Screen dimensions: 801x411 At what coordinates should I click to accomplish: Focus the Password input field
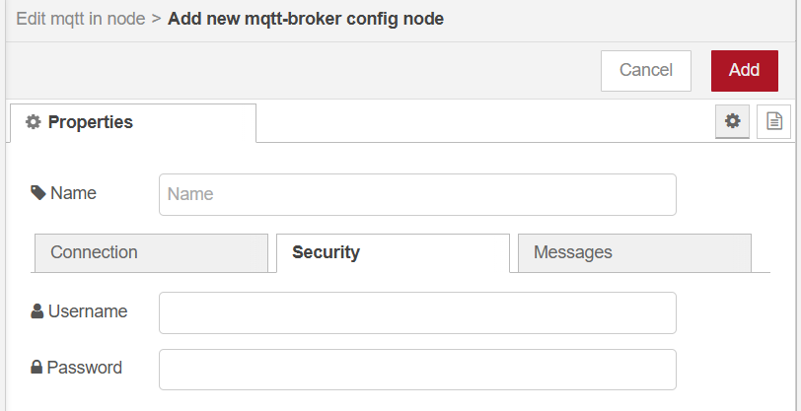pyautogui.click(x=417, y=369)
